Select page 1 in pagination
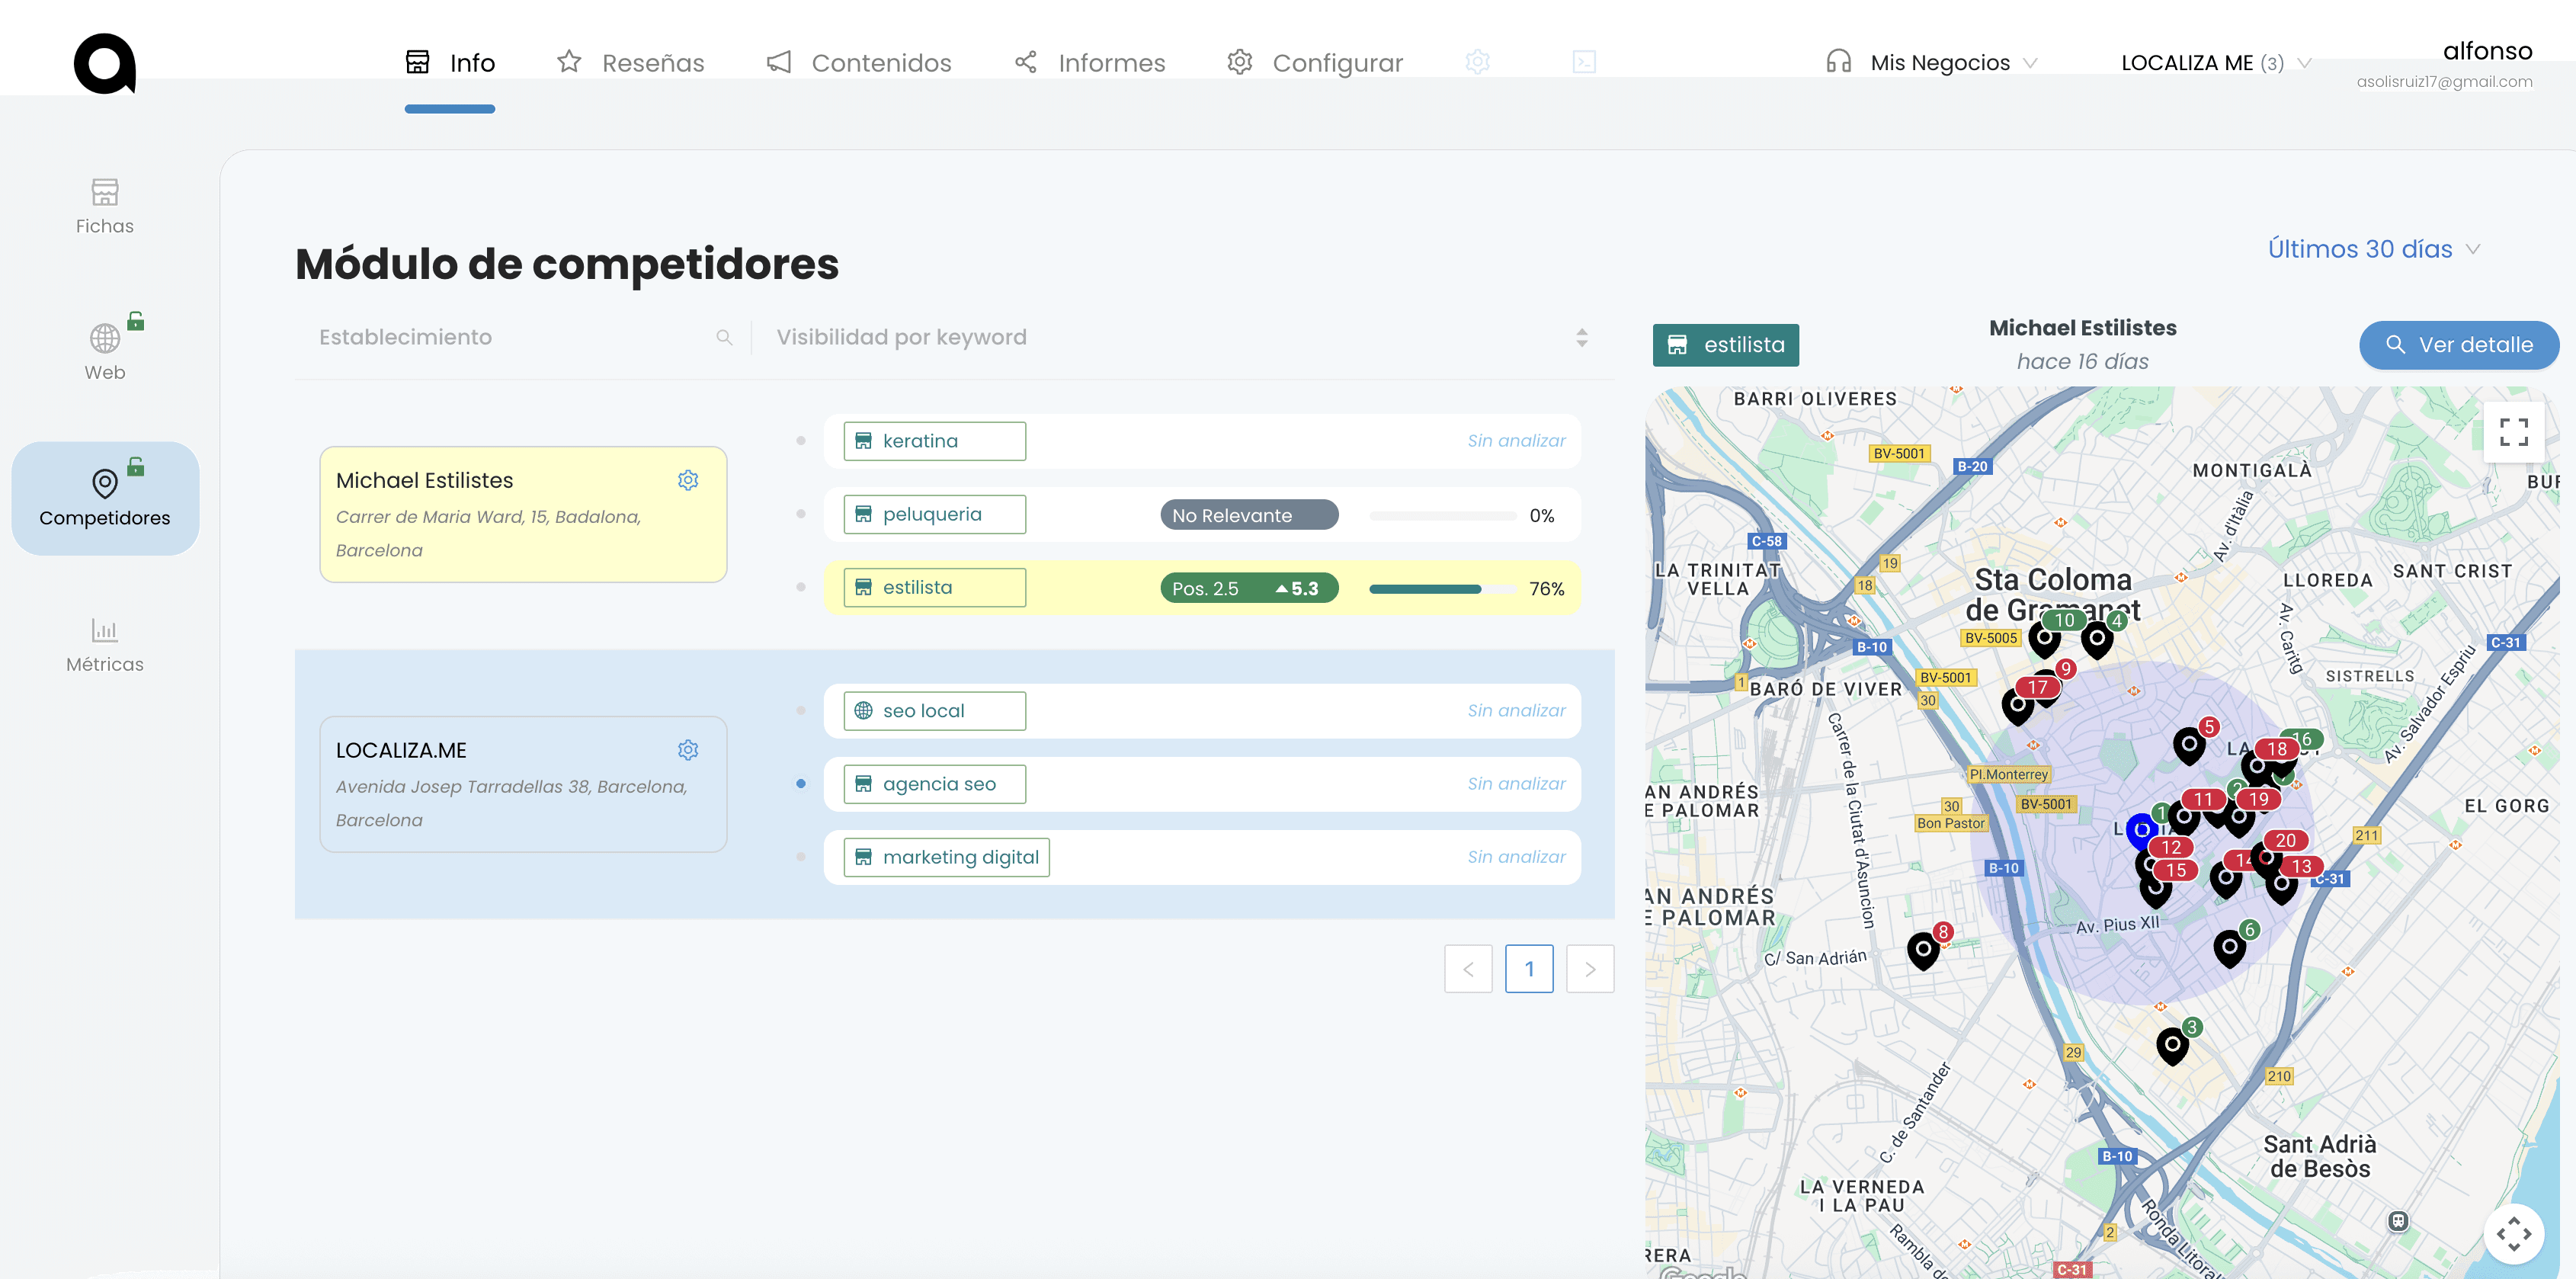Viewport: 2576px width, 1279px height. pos(1529,969)
